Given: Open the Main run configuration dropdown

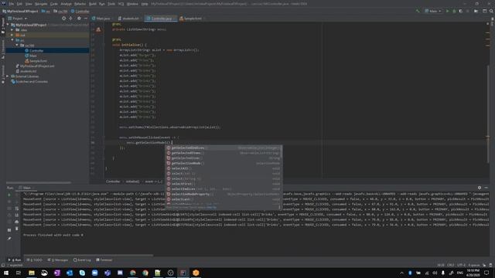Looking at the screenshot, I should 433,11.
